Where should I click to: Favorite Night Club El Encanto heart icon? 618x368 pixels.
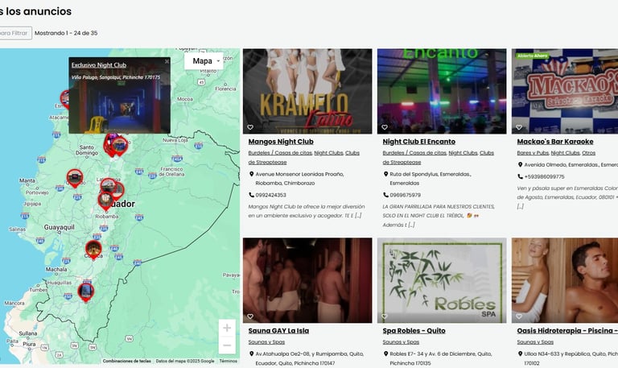pos(385,127)
